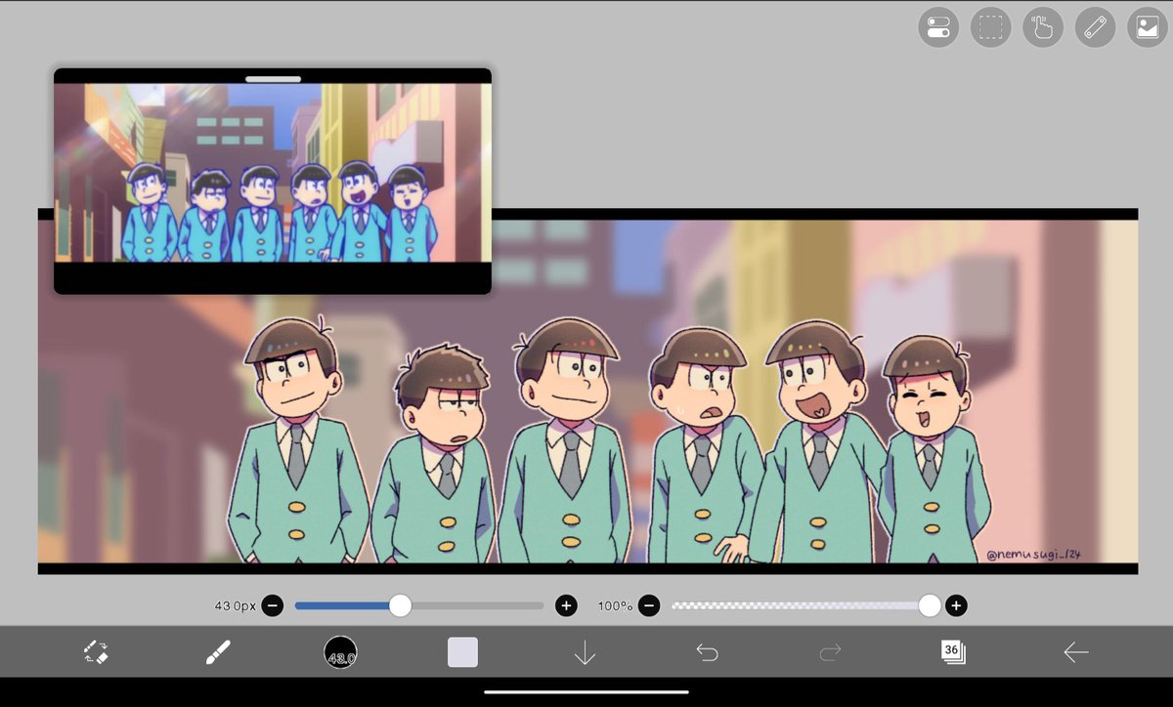Viewport: 1173px width, 707px height.
Task: Go back with the left arrow
Action: (x=1075, y=652)
